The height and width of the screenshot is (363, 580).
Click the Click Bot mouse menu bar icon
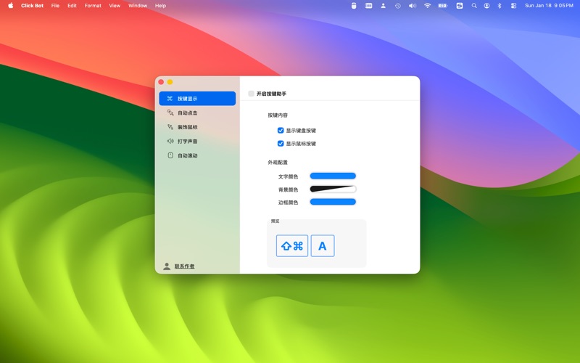coord(354,6)
